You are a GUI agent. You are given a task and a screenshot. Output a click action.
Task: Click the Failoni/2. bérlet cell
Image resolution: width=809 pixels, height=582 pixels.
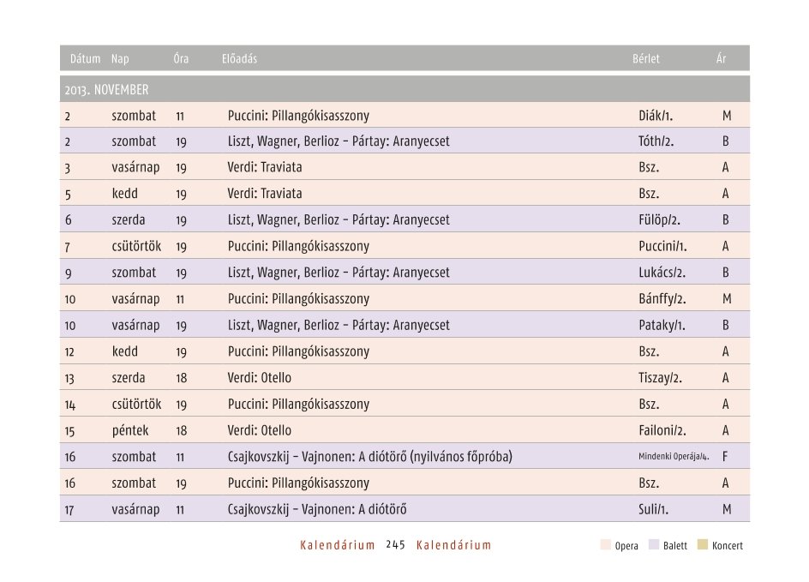pos(662,430)
